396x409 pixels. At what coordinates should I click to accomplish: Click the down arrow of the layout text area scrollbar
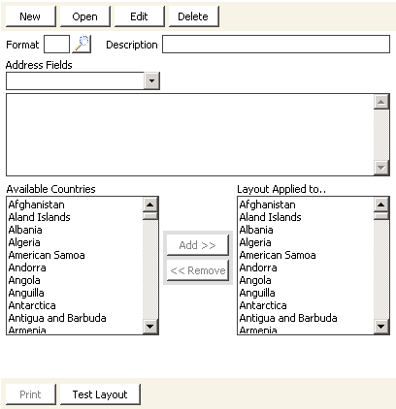(381, 168)
